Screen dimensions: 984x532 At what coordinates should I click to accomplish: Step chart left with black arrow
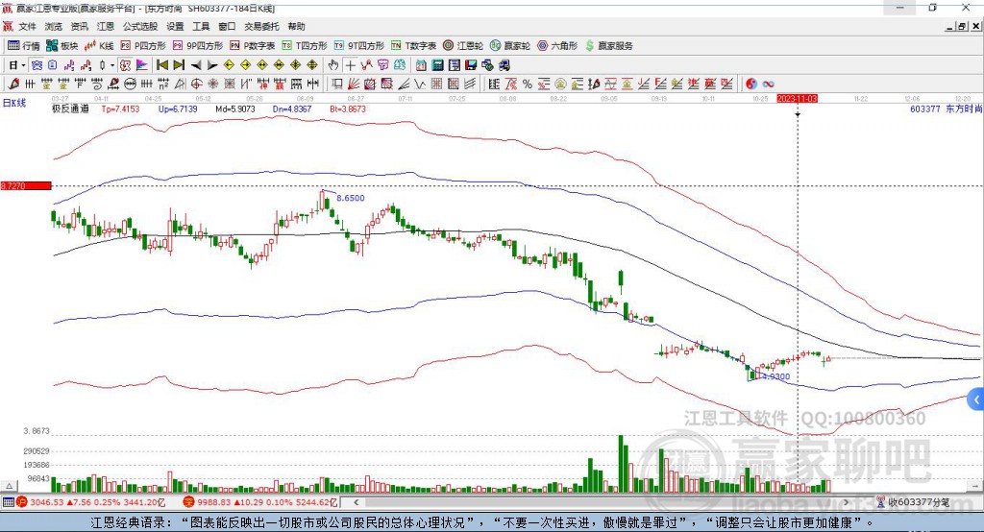pyautogui.click(x=196, y=65)
